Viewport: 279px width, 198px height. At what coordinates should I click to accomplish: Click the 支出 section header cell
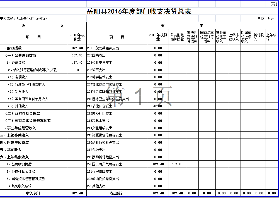coord(182,26)
